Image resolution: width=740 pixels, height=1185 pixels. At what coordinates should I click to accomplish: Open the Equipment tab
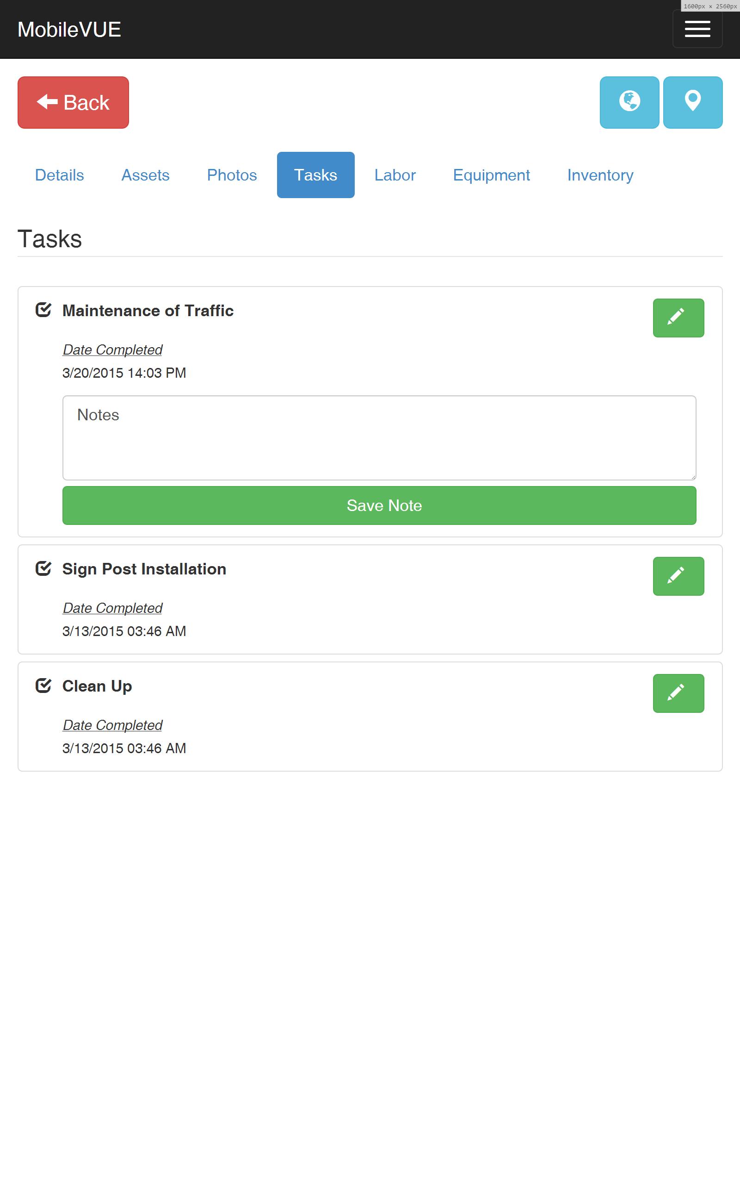click(x=491, y=175)
